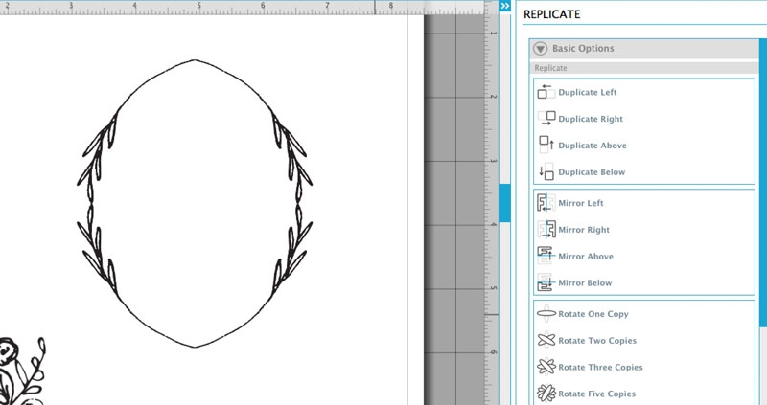
Task: Click the Replicate section label
Action: click(550, 68)
